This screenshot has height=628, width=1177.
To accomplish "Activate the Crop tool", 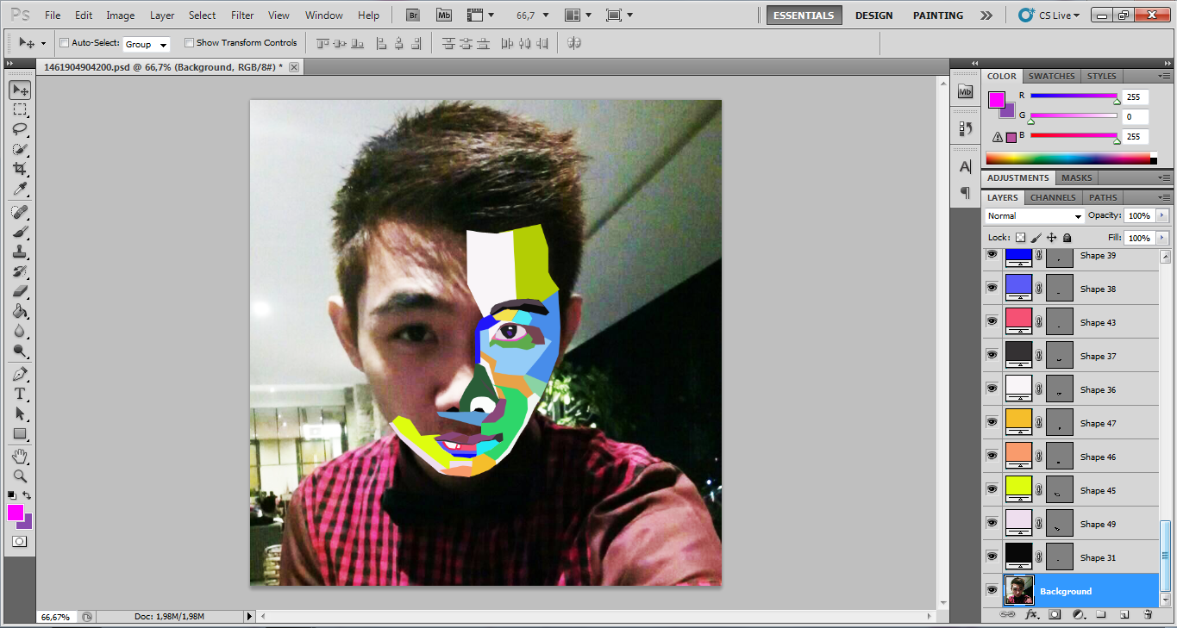I will click(x=19, y=169).
